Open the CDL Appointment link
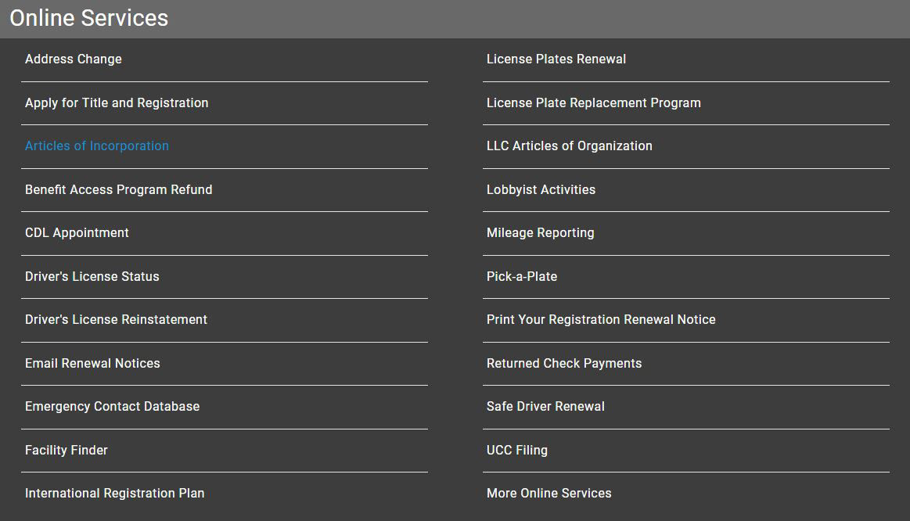 pyautogui.click(x=77, y=233)
